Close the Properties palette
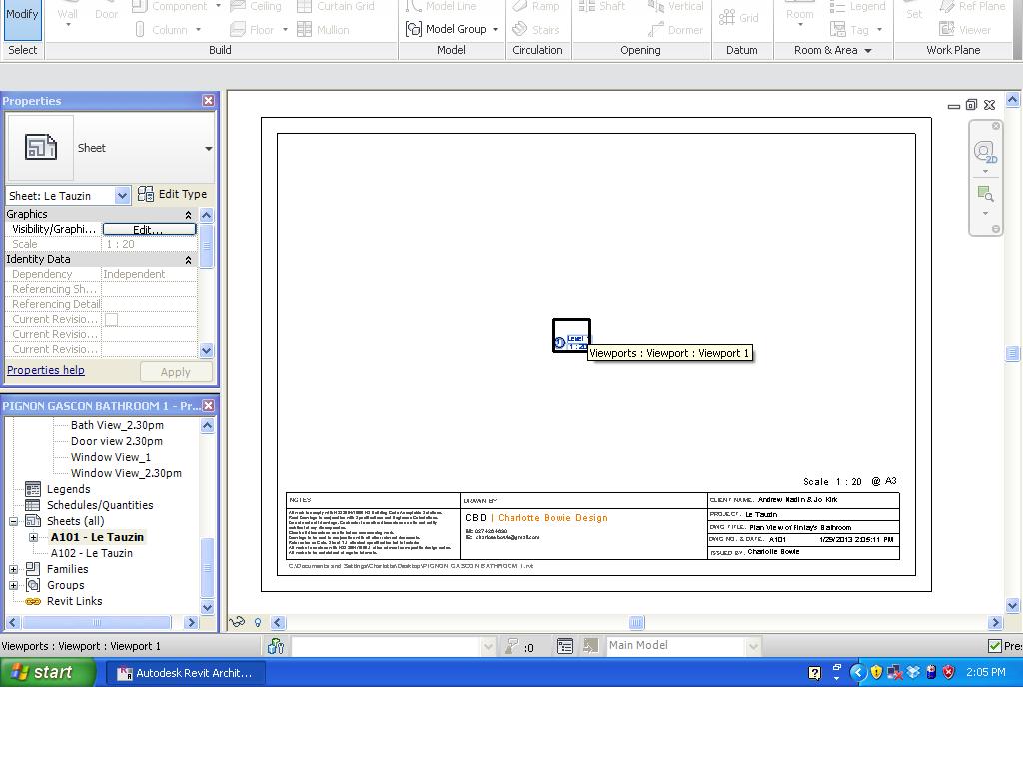 (x=208, y=101)
